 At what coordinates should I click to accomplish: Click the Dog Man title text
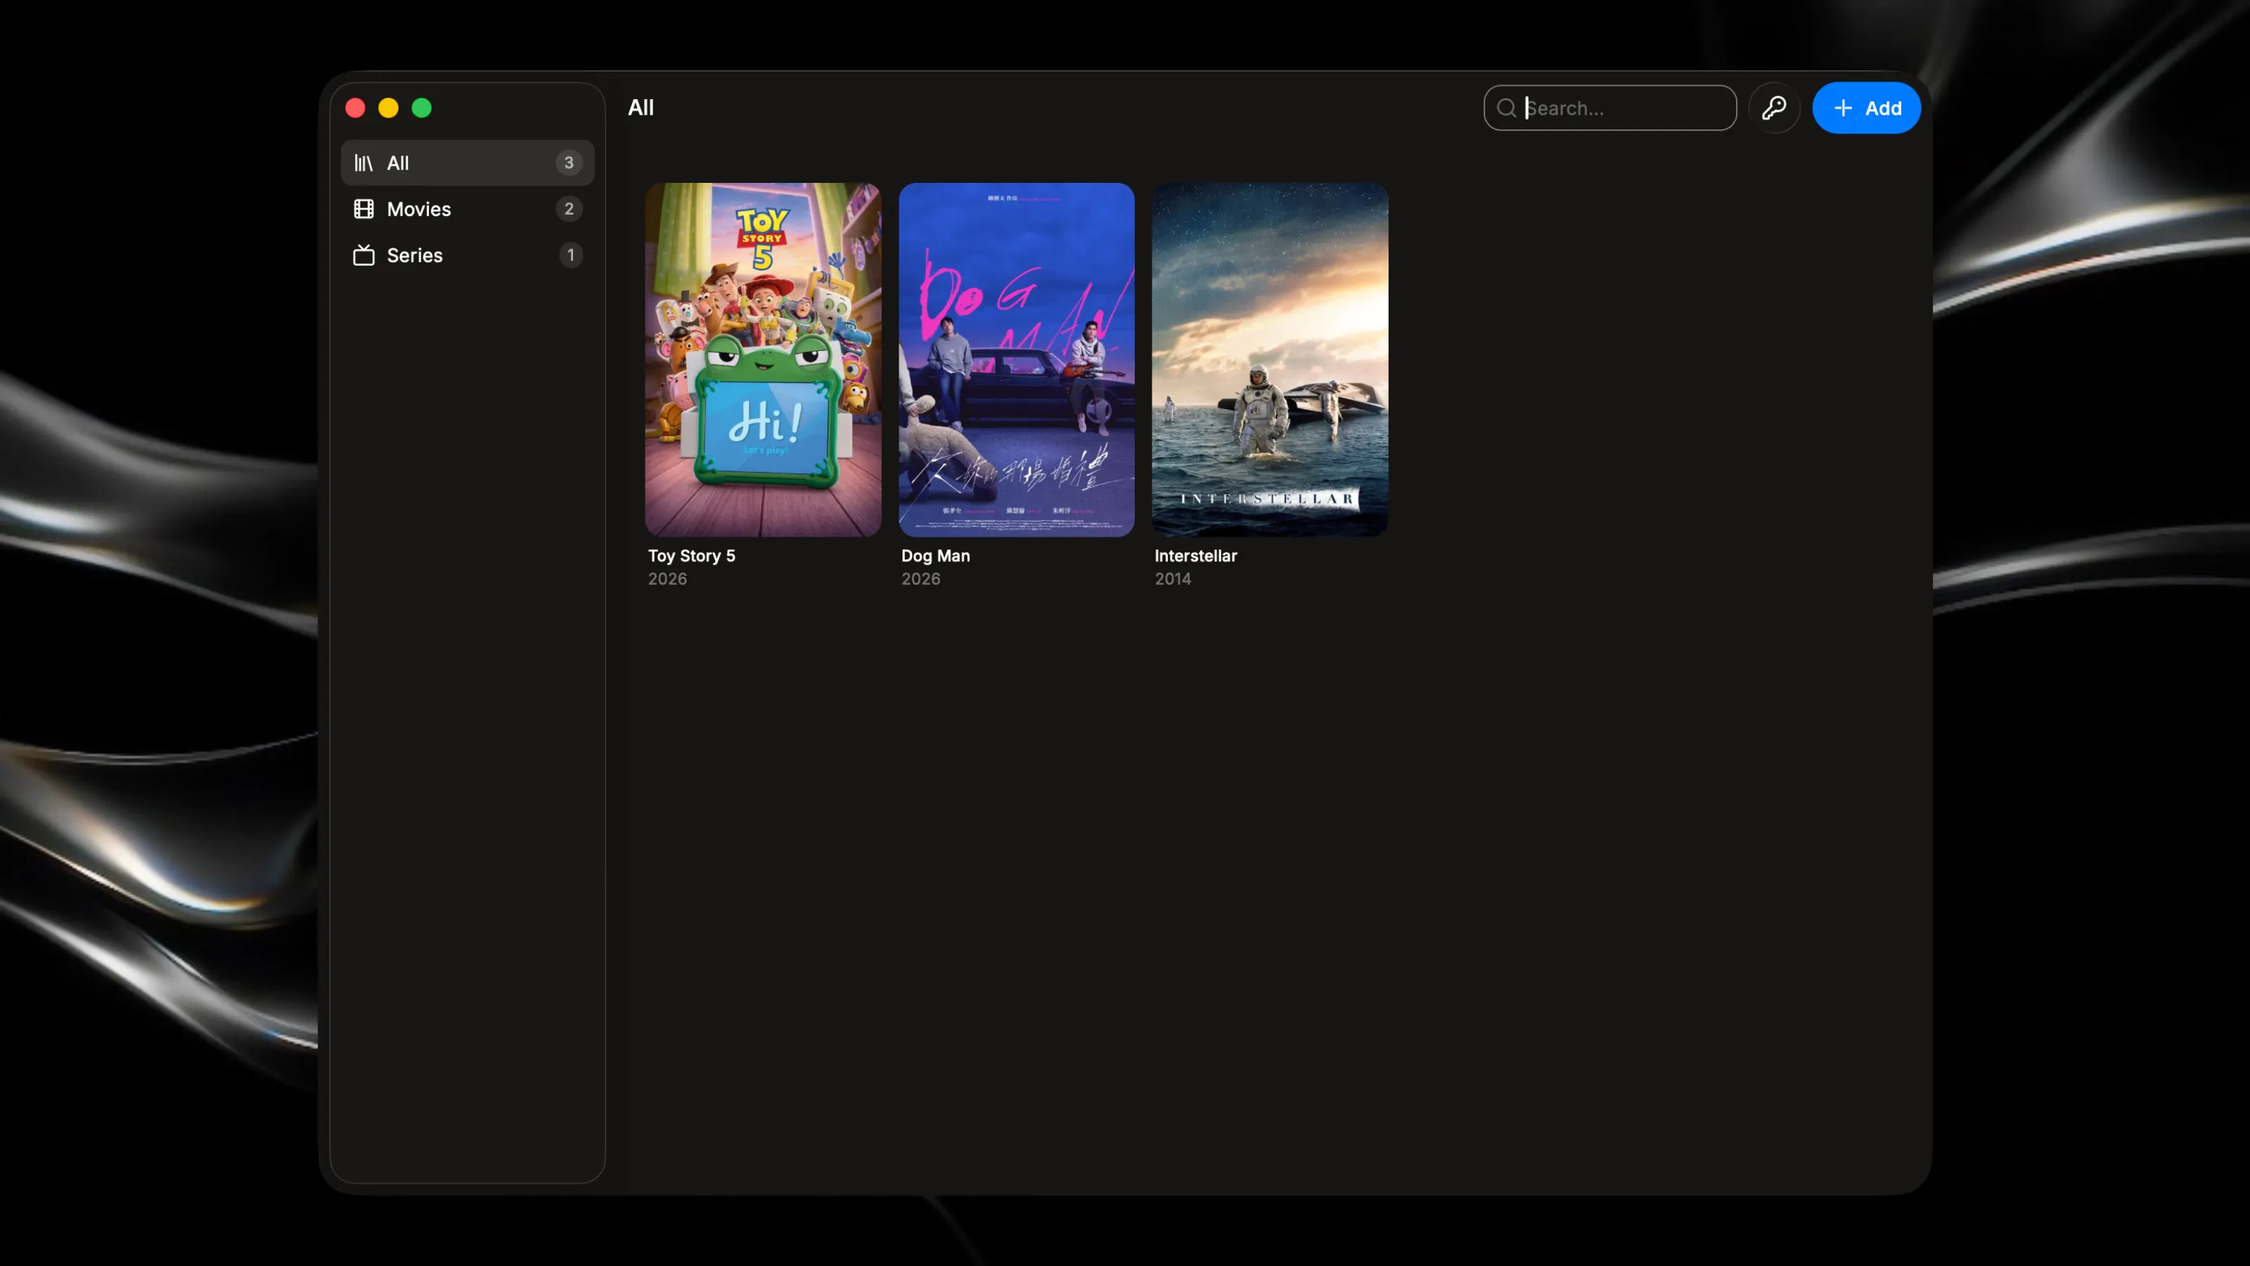click(935, 556)
